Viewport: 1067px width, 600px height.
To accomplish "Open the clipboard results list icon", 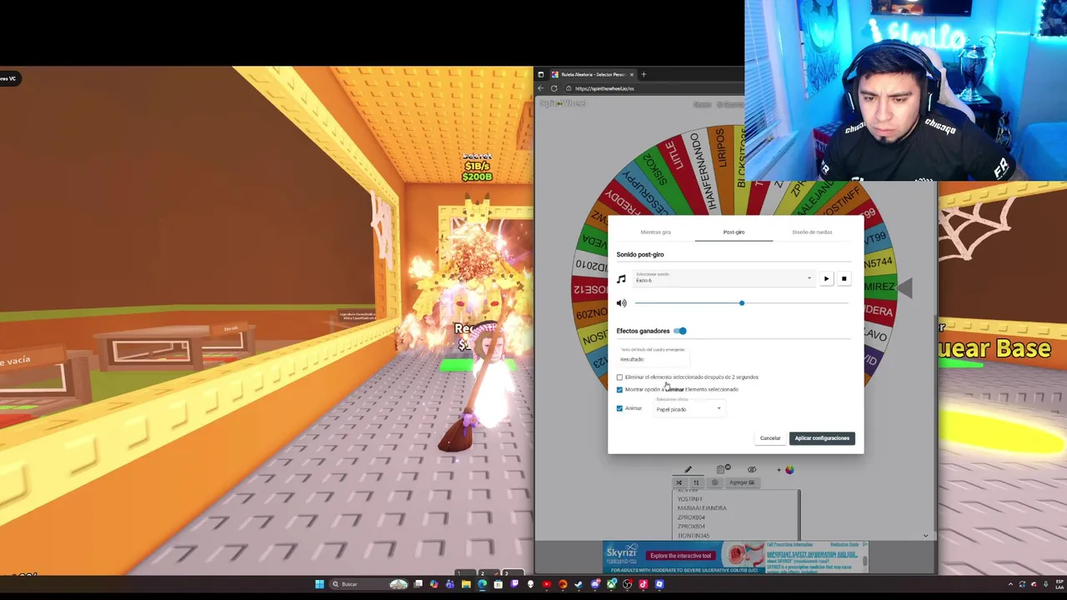I will point(722,470).
